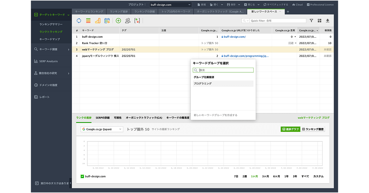This screenshot has height=193, width=369.
Task: Click the download export icon
Action: (x=327, y=21)
